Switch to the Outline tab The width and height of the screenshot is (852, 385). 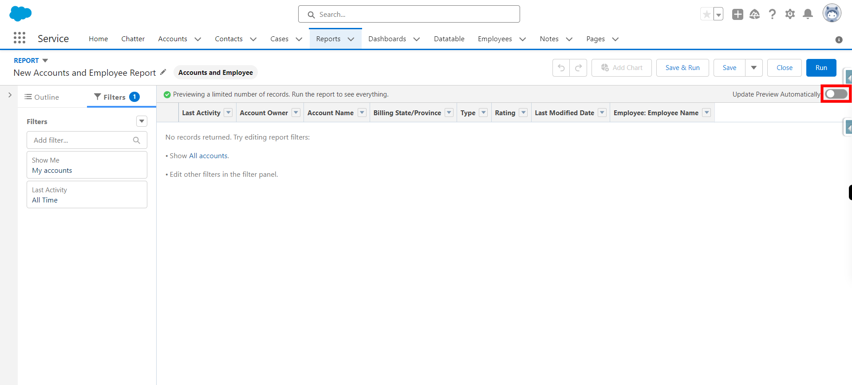(x=42, y=97)
